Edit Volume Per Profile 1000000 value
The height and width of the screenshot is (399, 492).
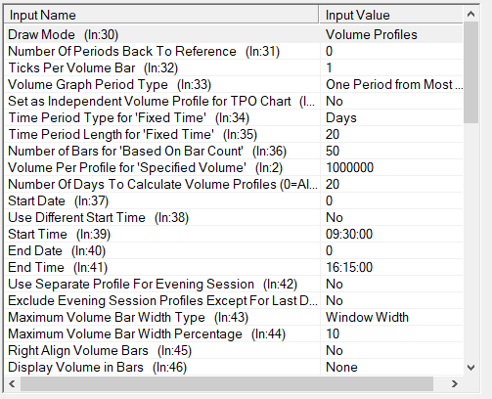[391, 167]
